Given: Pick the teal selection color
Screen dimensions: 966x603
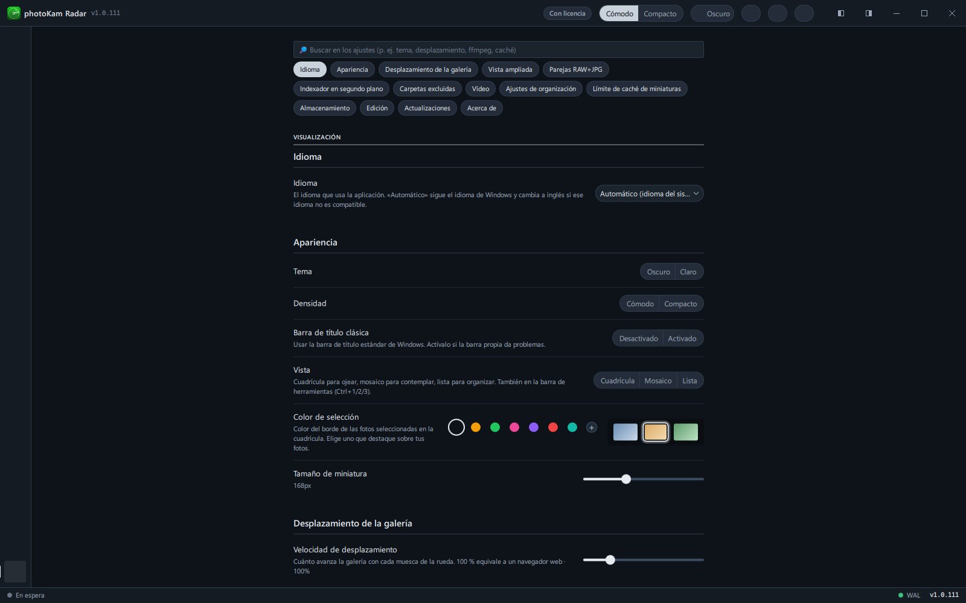Looking at the screenshot, I should (x=572, y=428).
